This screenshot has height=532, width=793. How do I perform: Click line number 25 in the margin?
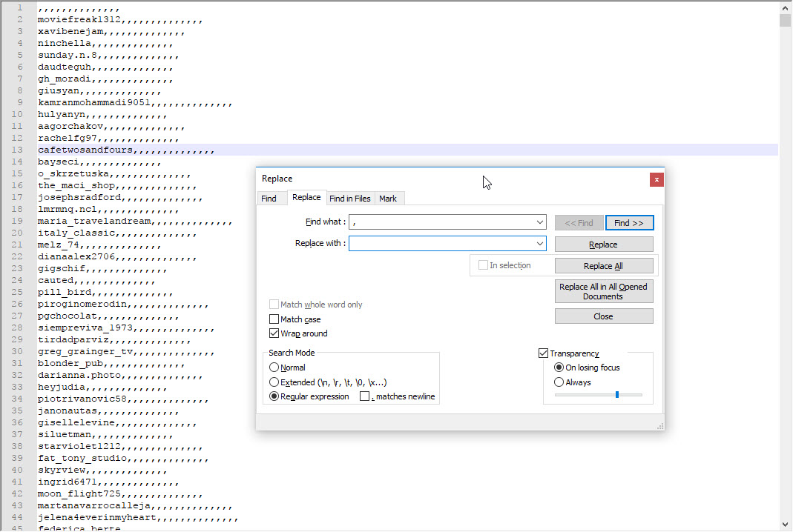click(x=16, y=292)
